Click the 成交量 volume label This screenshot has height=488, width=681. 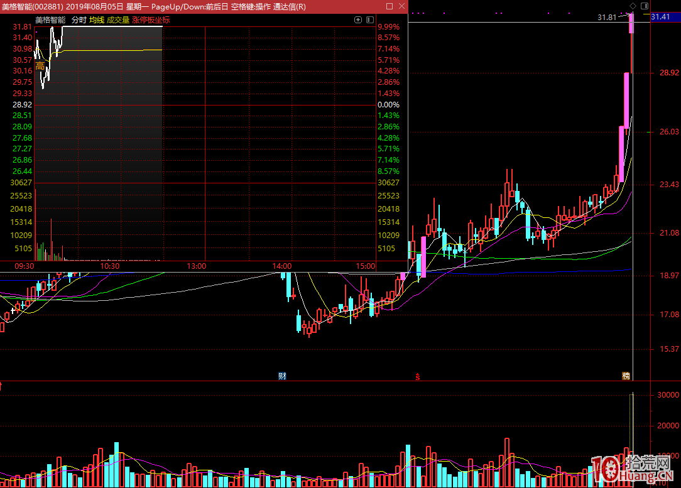pyautogui.click(x=117, y=19)
